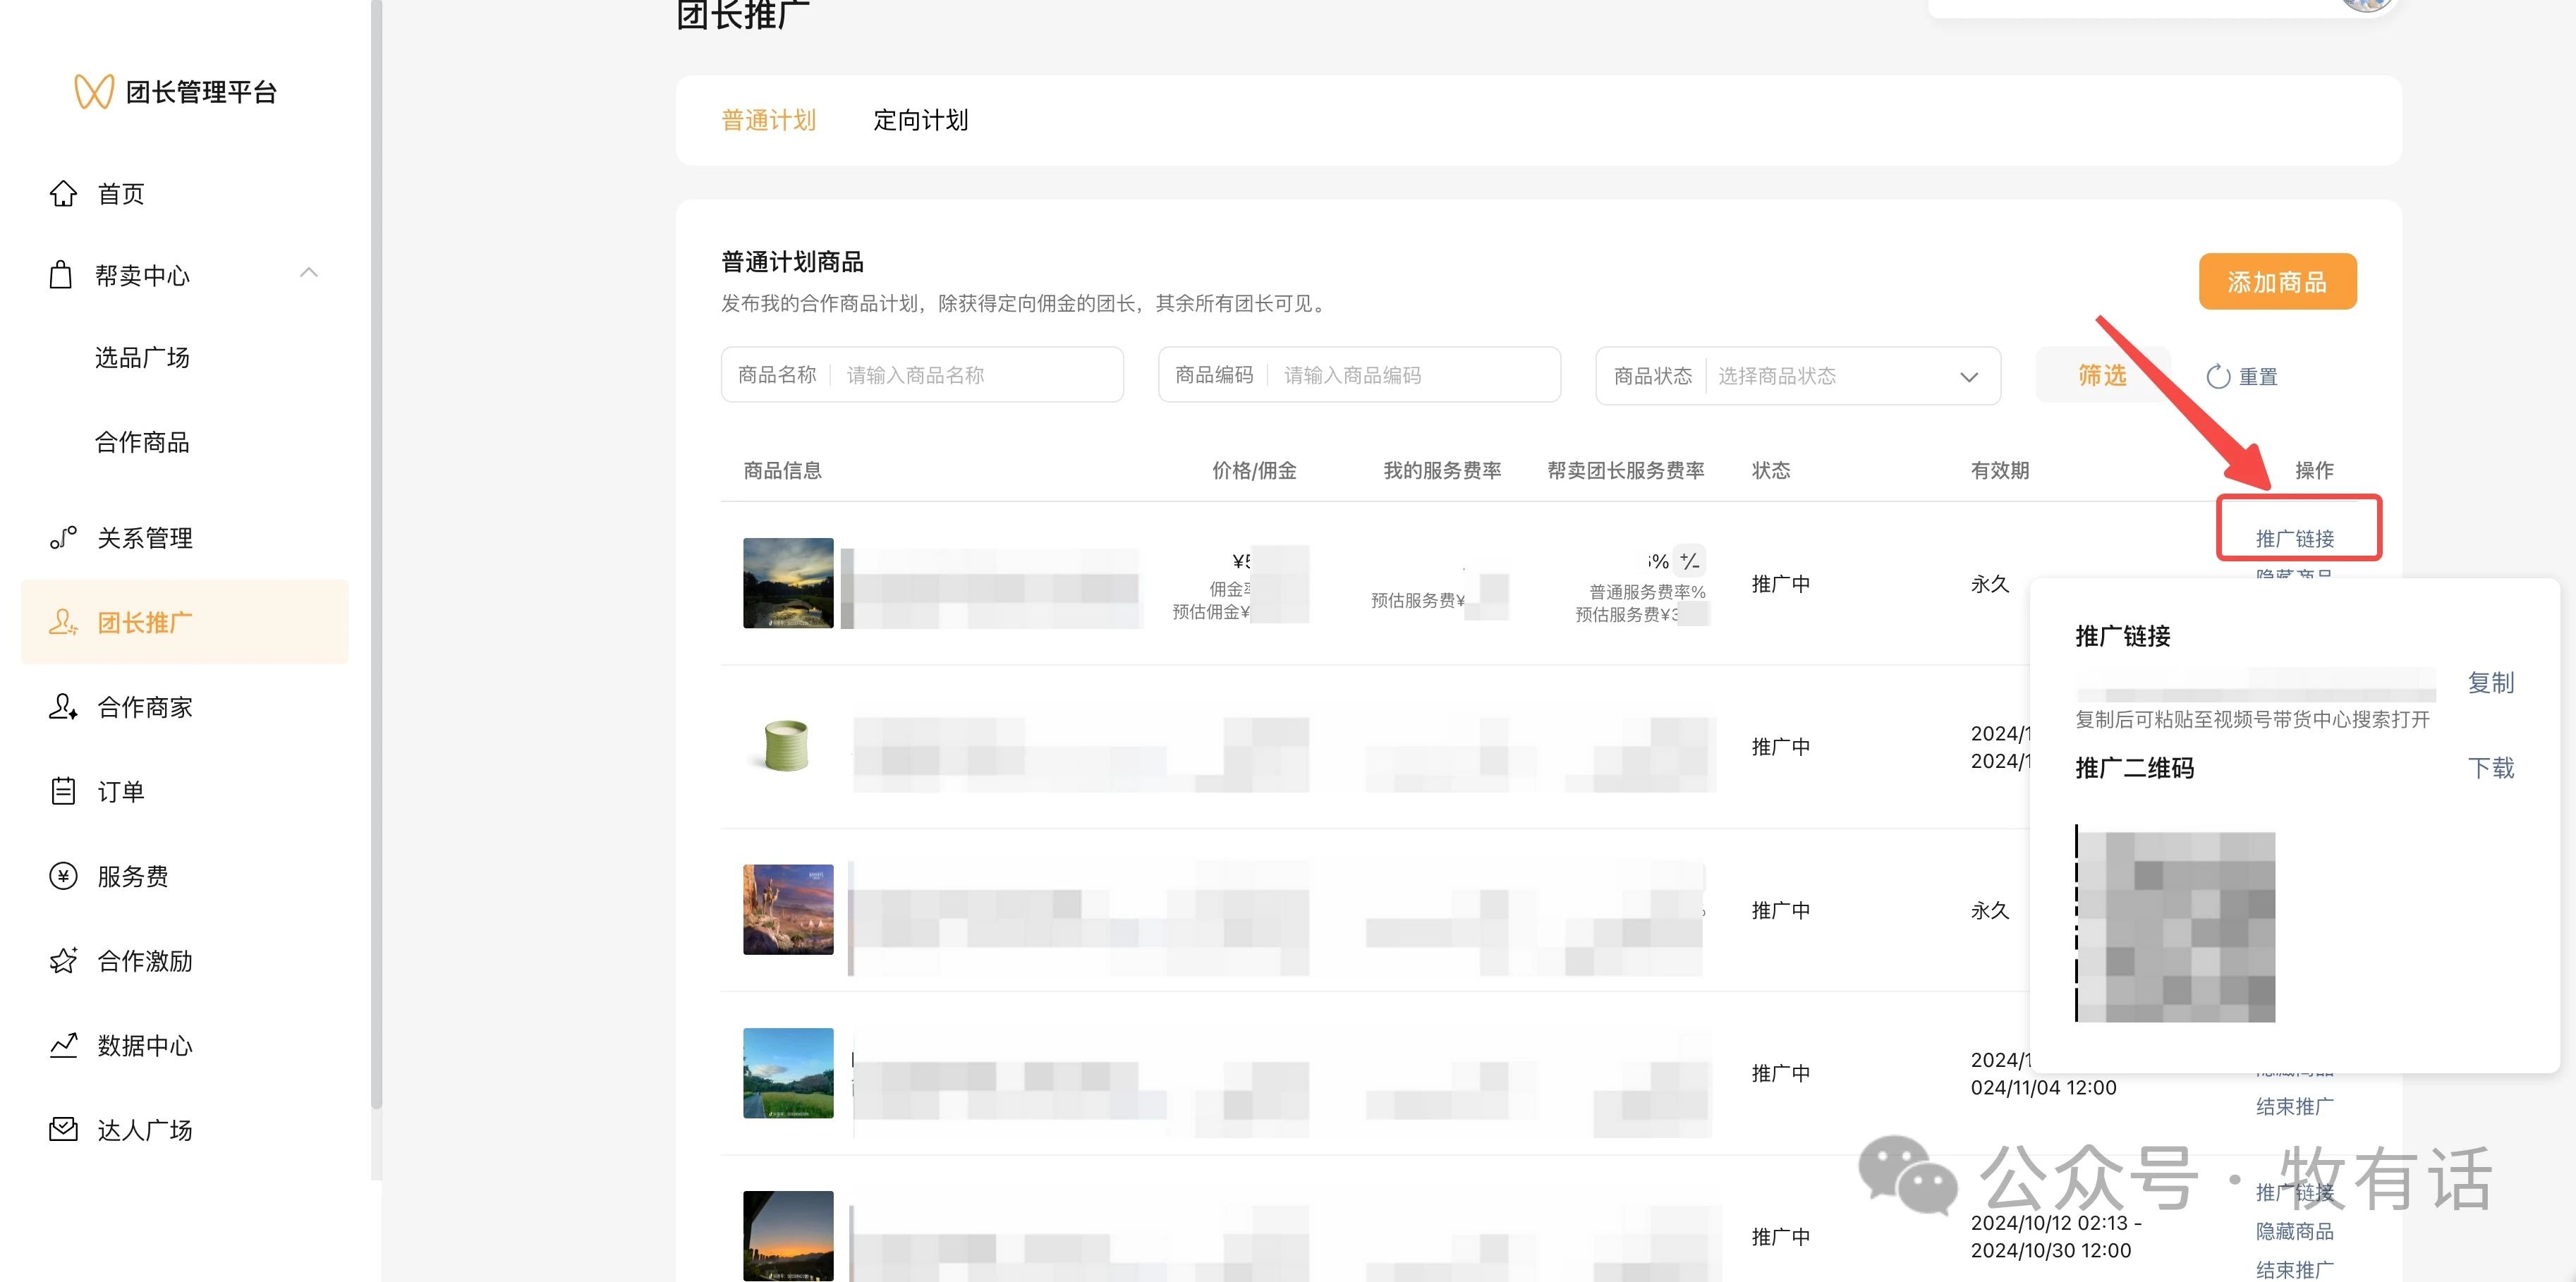
Task: Click the 合作商家 icon
Action: point(63,707)
